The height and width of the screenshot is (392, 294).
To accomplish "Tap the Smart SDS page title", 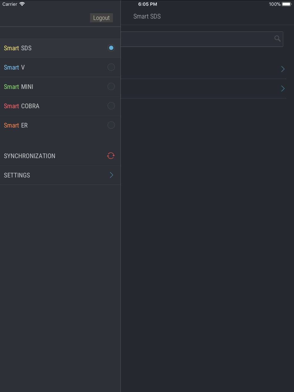I will pyautogui.click(x=147, y=16).
